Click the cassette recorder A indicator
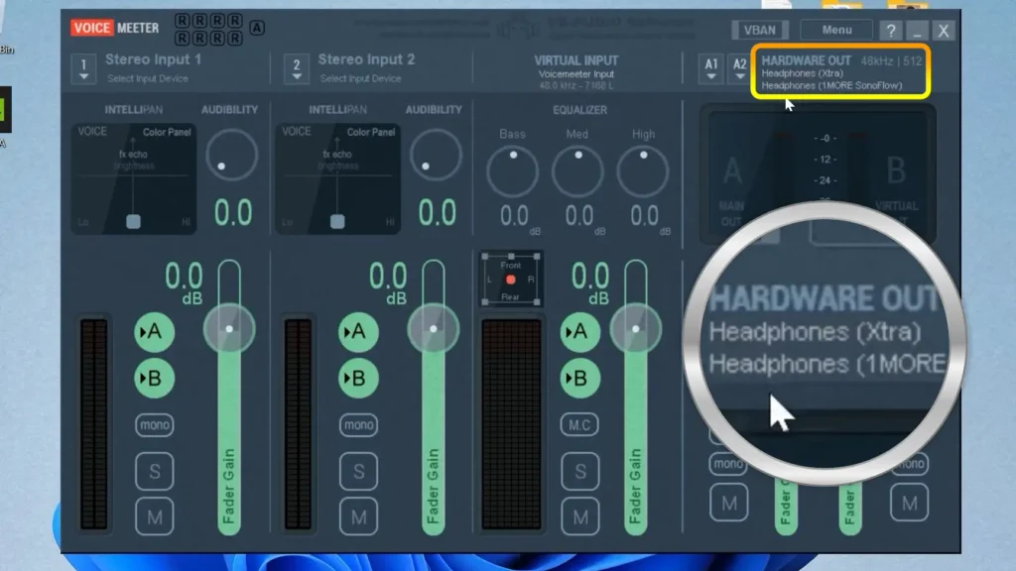The width and height of the screenshot is (1016, 571). tap(257, 28)
